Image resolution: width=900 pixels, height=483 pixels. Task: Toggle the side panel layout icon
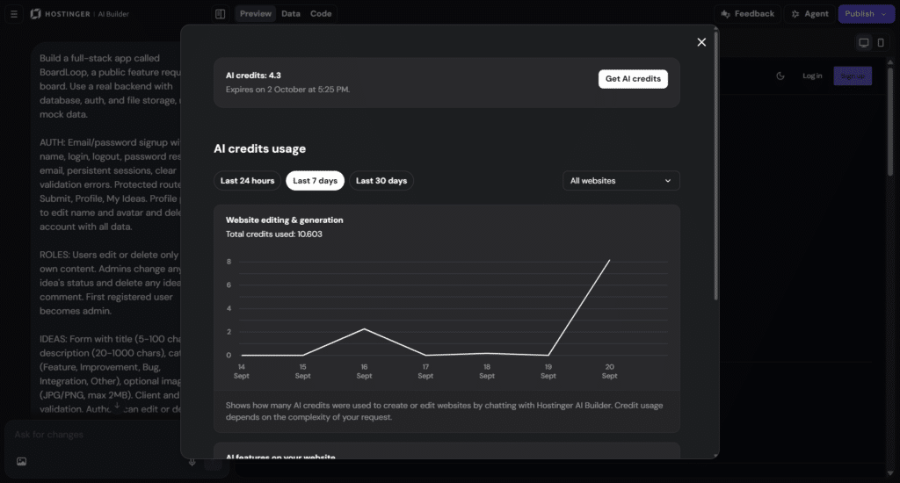coord(220,14)
